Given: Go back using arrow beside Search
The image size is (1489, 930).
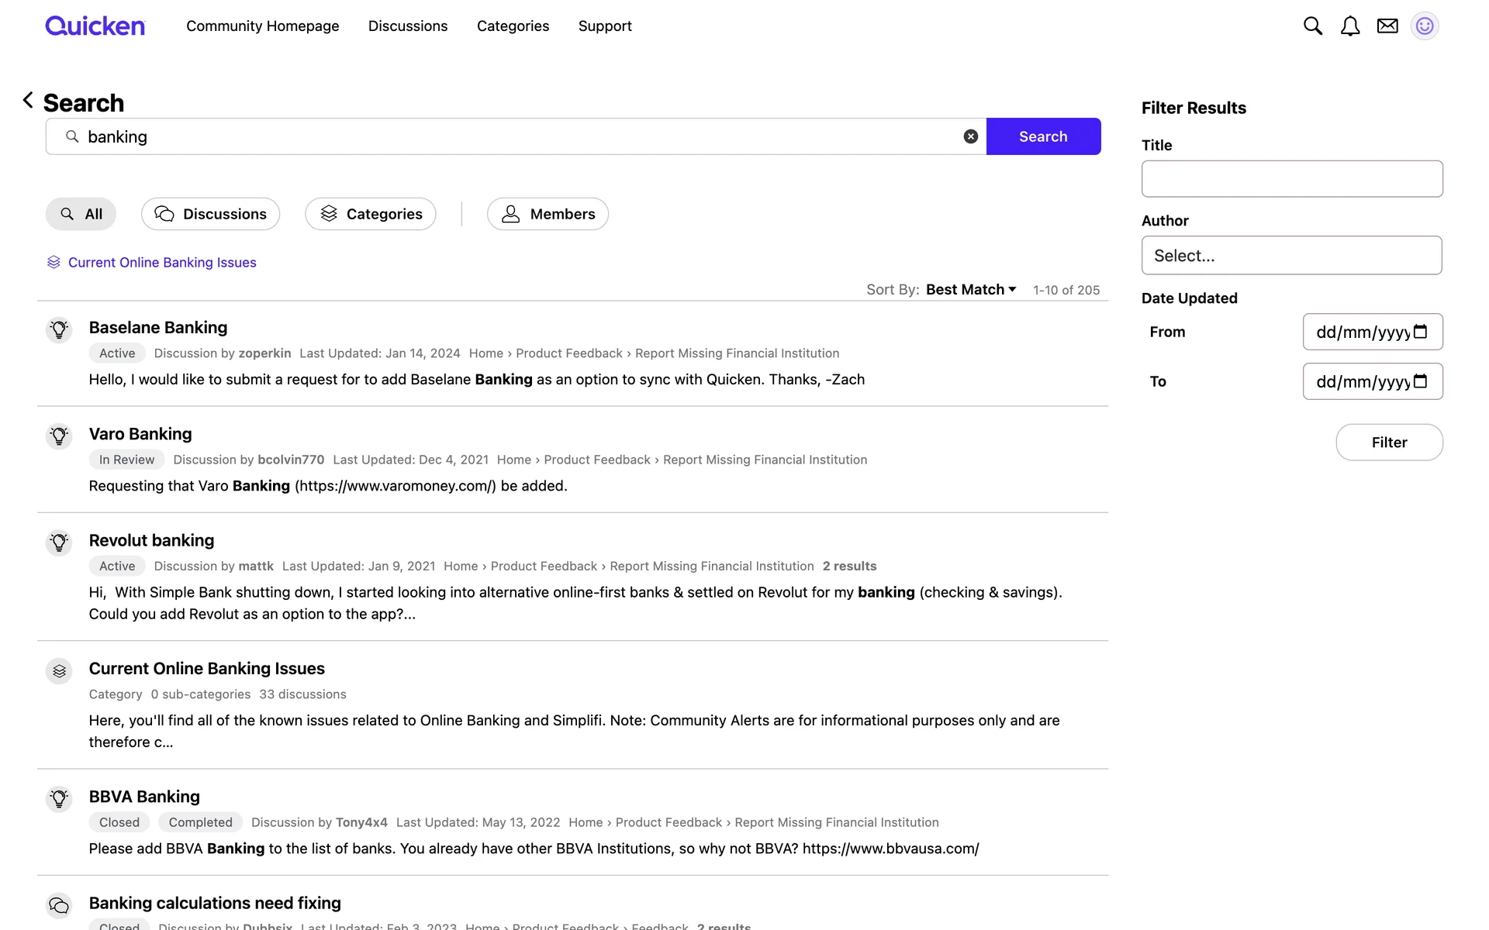Looking at the screenshot, I should 28,100.
